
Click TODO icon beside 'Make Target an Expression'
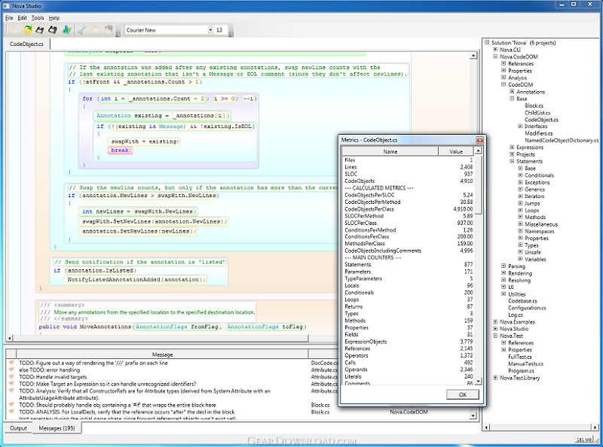[x=11, y=384]
